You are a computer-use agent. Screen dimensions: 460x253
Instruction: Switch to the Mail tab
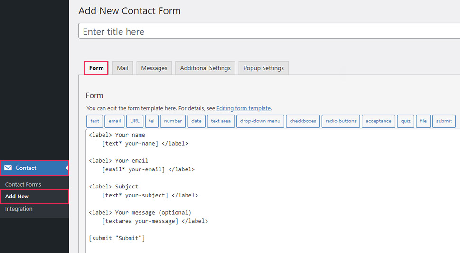click(122, 68)
